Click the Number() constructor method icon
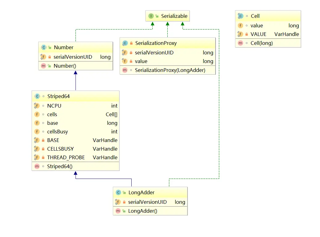 coord(43,66)
